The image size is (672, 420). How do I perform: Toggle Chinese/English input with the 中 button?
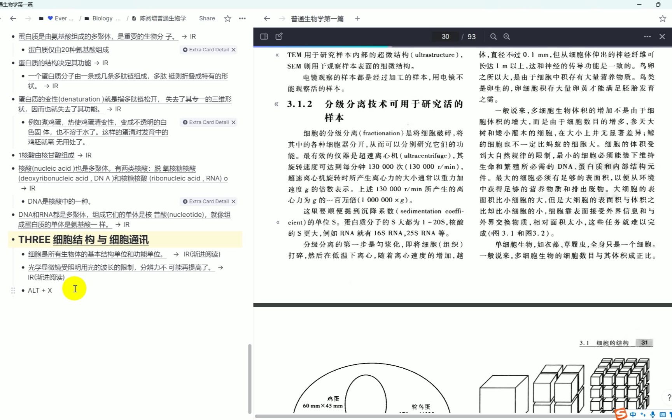coord(633,415)
